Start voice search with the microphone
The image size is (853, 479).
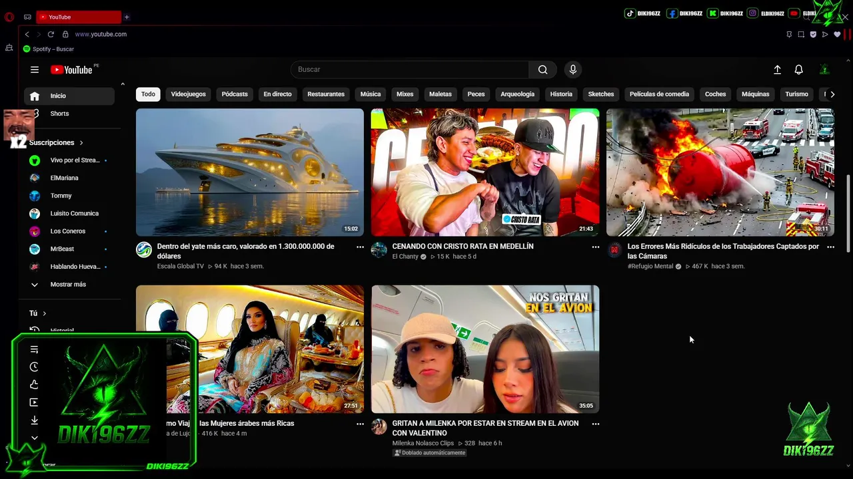pyautogui.click(x=572, y=69)
